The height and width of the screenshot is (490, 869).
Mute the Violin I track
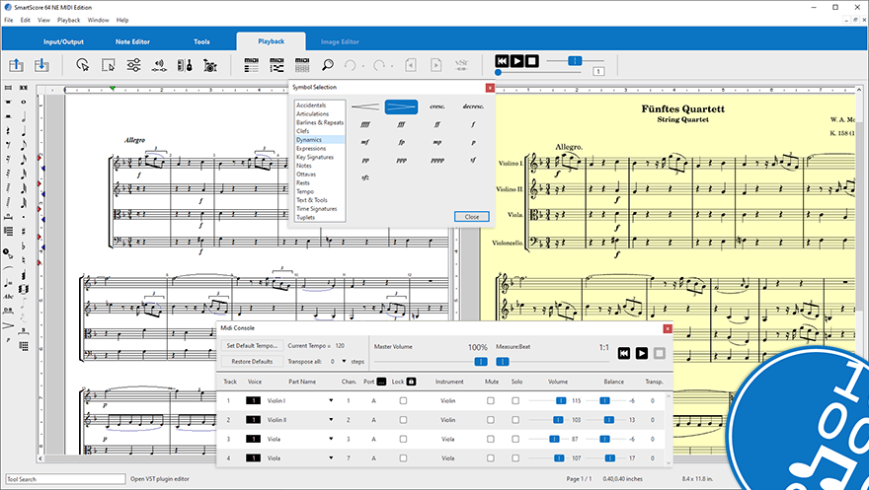491,400
